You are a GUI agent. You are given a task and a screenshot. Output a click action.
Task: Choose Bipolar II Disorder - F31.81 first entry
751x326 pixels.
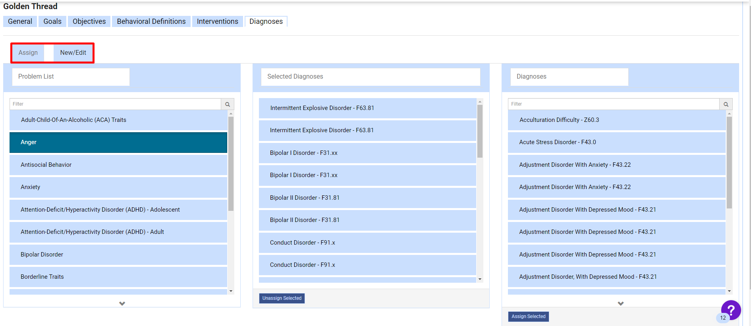click(x=367, y=198)
